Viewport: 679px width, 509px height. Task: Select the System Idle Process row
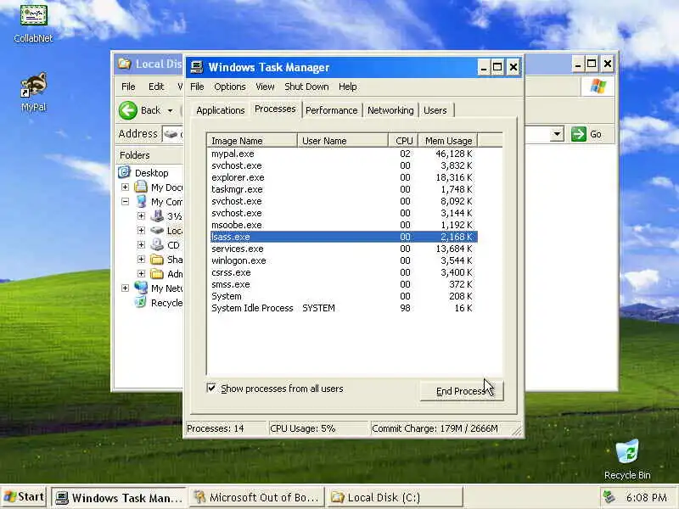(344, 308)
